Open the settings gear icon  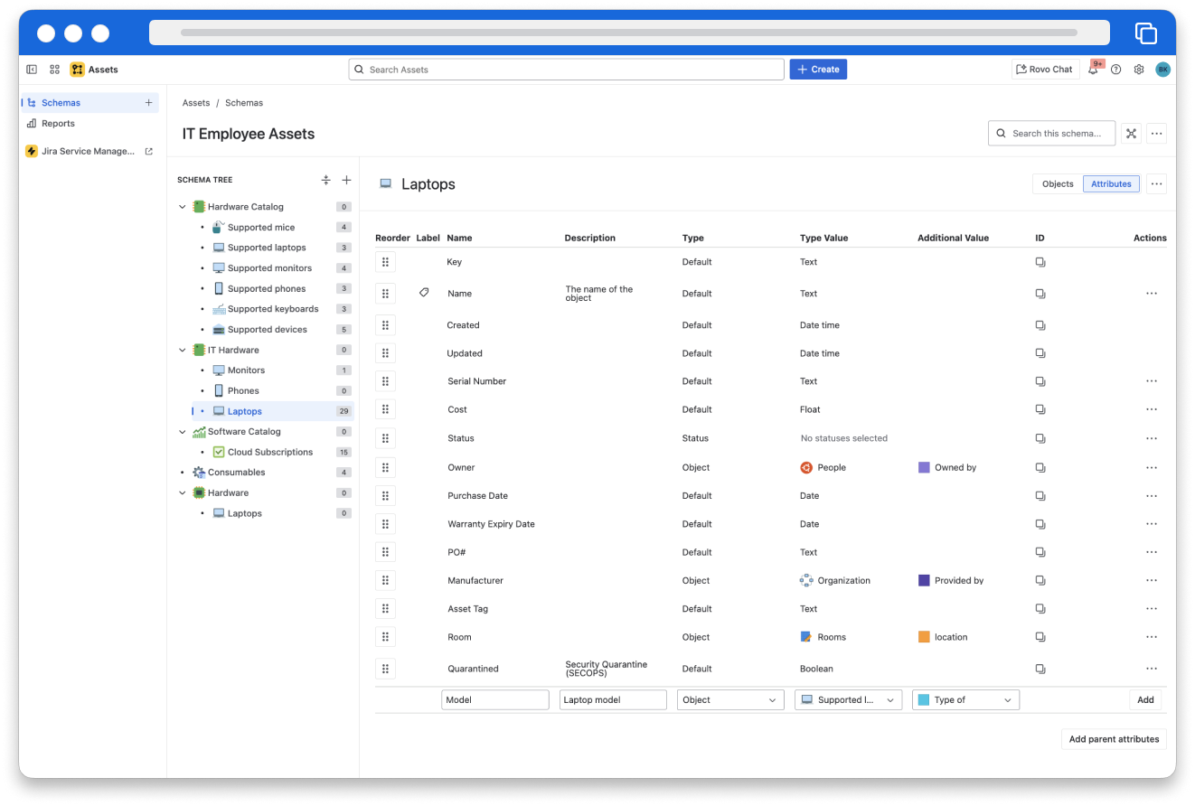[1139, 70]
